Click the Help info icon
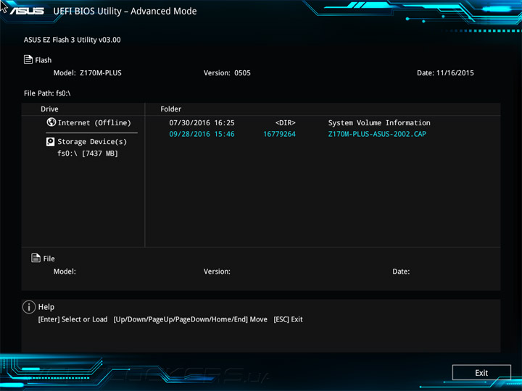Viewport: 522px width, 391px height. 29,307
